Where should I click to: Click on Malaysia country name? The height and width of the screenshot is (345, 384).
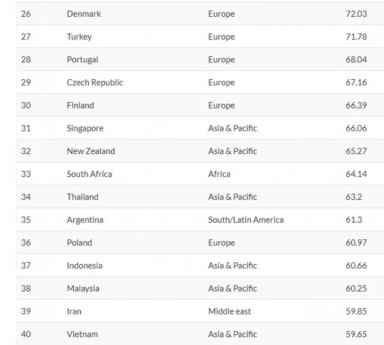[83, 289]
